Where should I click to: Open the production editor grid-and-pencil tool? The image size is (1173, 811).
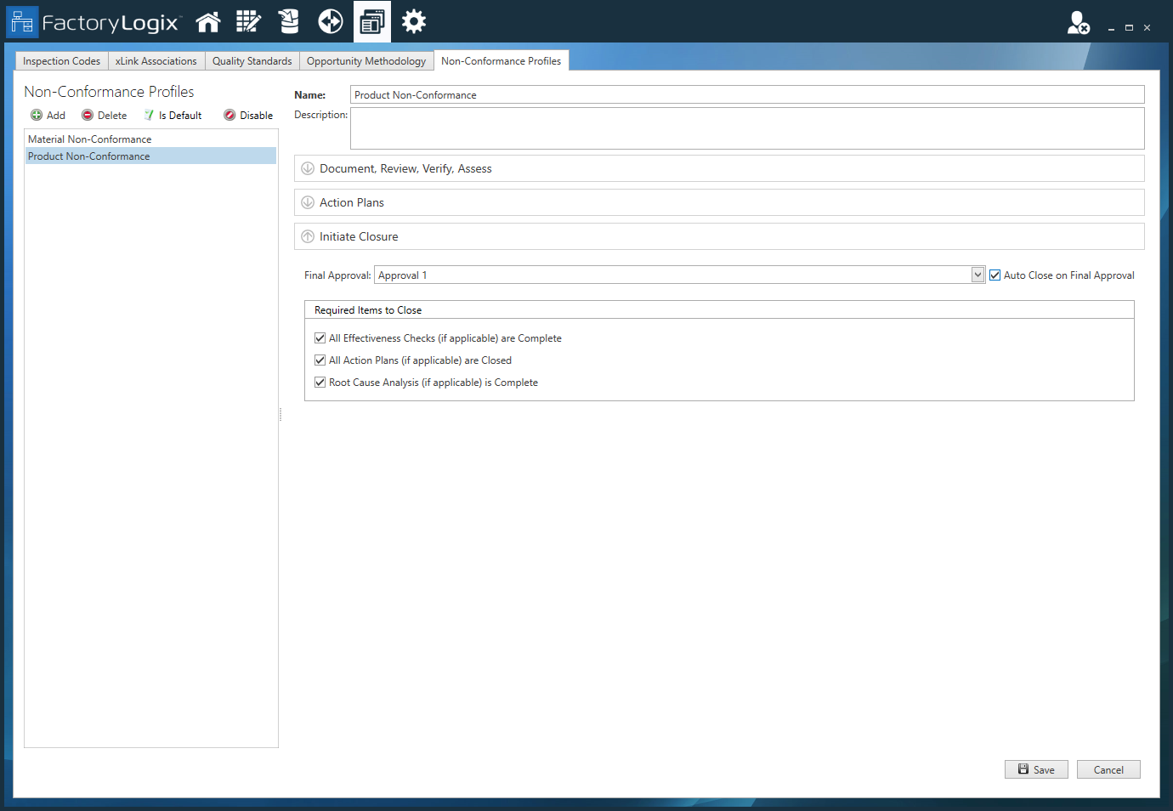pyautogui.click(x=248, y=21)
